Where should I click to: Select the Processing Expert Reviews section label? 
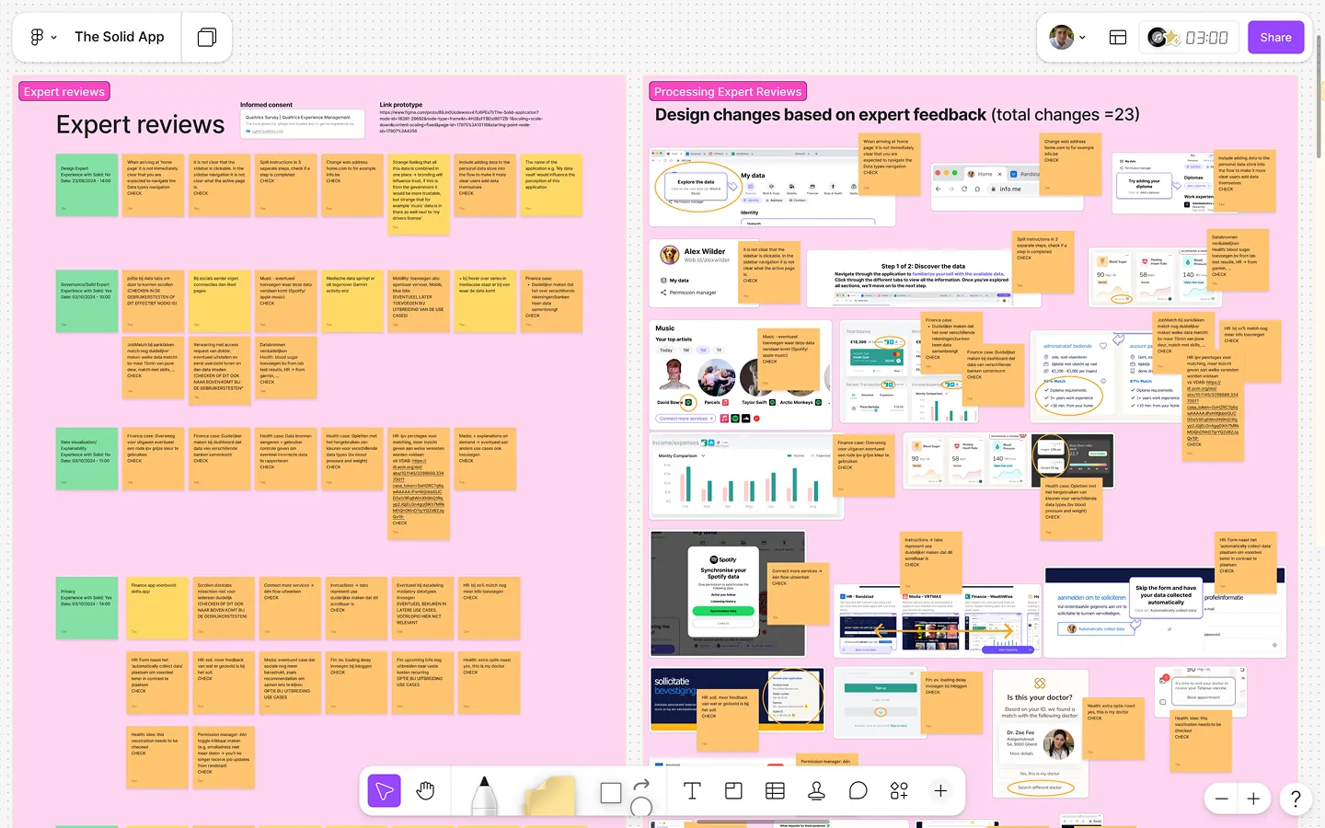point(728,92)
